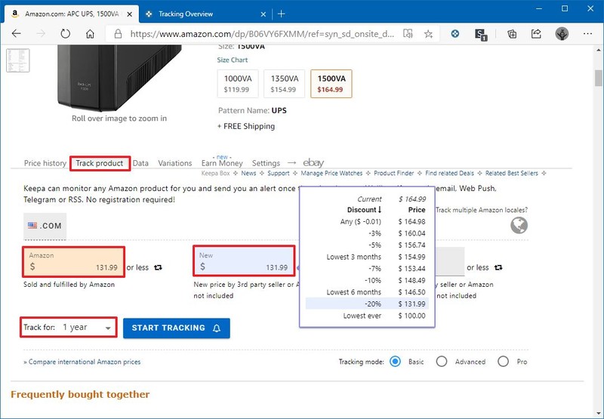The height and width of the screenshot is (419, 604).
Task: Open a new browser tab
Action: tap(281, 14)
